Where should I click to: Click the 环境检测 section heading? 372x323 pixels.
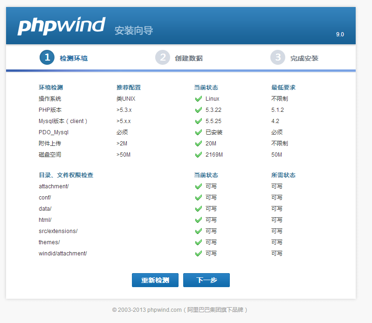(x=51, y=88)
